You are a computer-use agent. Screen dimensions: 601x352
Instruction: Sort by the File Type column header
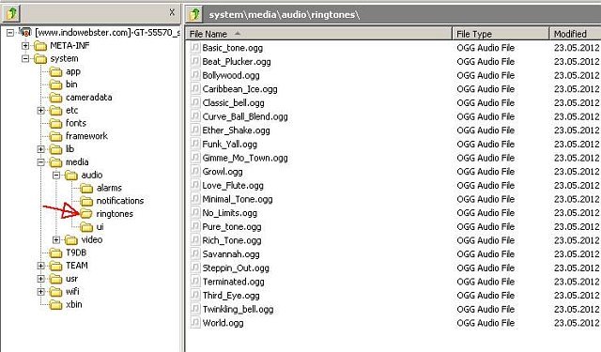point(501,34)
